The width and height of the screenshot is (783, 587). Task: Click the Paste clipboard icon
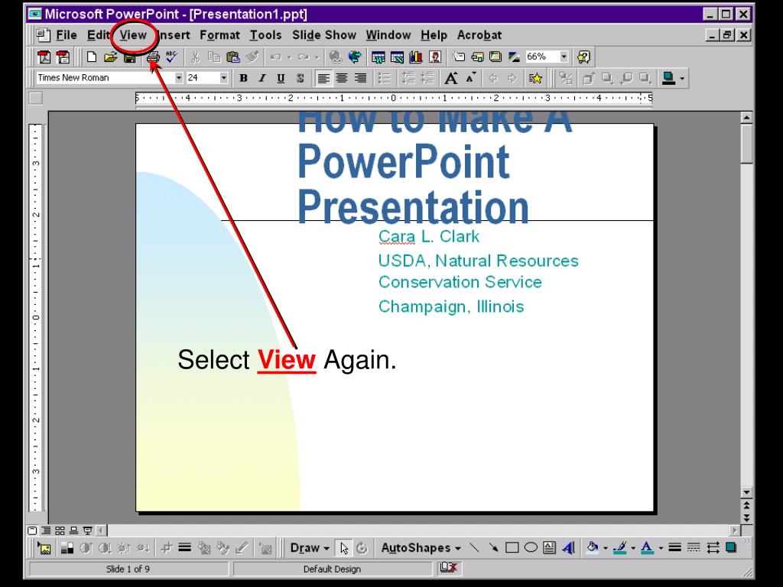(x=233, y=57)
